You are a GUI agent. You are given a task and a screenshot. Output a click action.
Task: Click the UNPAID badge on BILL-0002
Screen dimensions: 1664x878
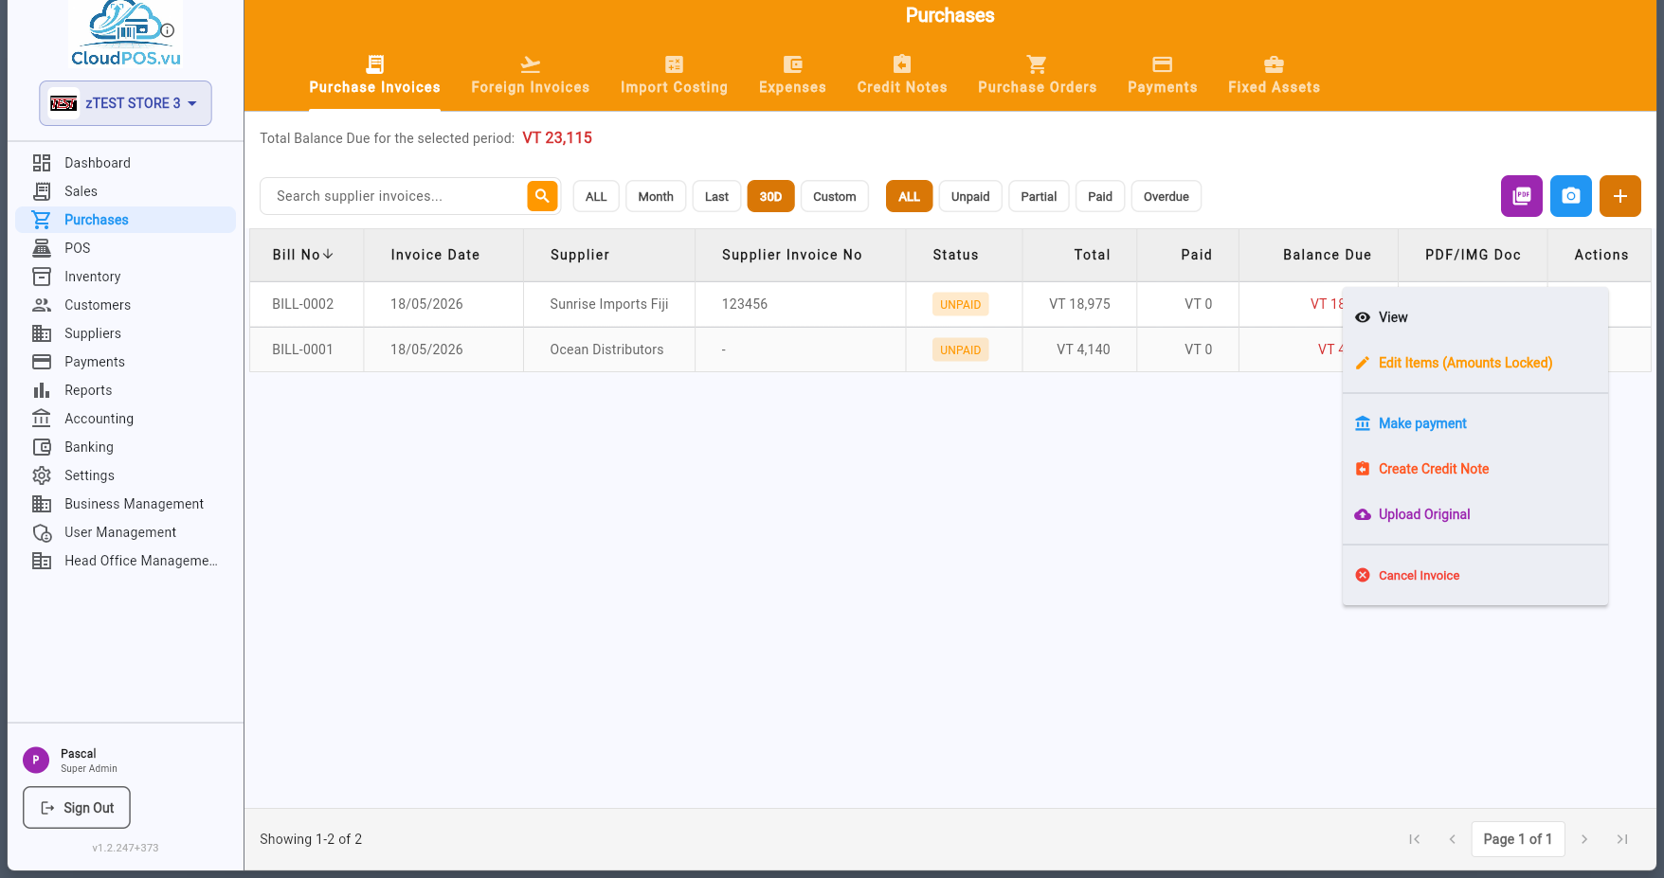960,304
